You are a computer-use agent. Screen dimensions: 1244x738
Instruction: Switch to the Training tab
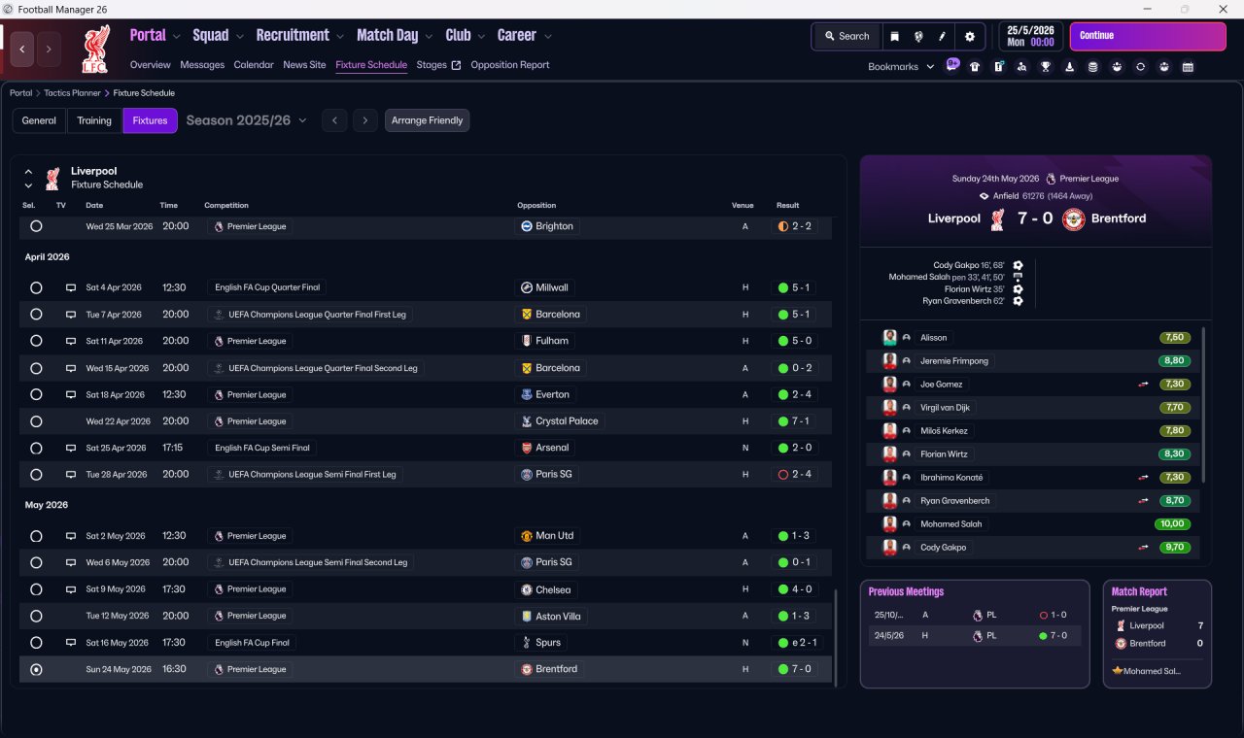pos(94,120)
